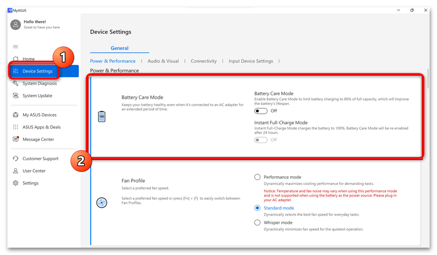Collapse sidebar using hamburger menu icon
This screenshot has height=255, width=437.
pyautogui.click(x=16, y=47)
